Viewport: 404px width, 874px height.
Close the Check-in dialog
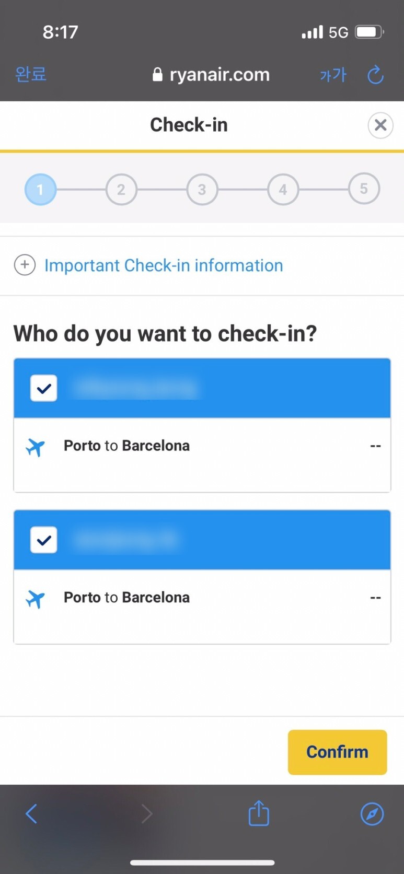point(380,125)
